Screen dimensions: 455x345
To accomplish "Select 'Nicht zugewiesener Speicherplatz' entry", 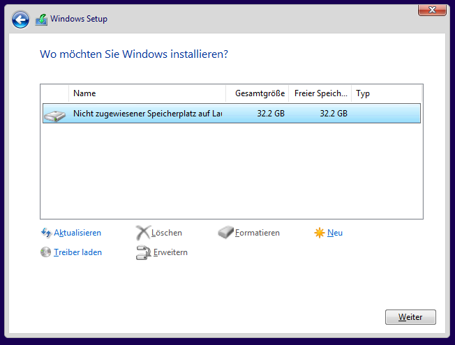I will (232, 114).
